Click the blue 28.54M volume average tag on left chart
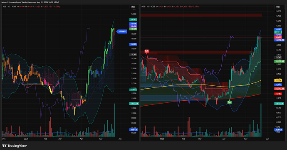287x150 pixels. coord(134,130)
